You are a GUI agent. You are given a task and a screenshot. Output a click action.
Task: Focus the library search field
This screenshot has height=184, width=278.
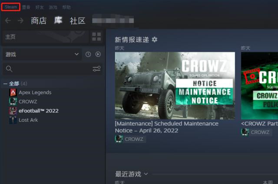48,69
